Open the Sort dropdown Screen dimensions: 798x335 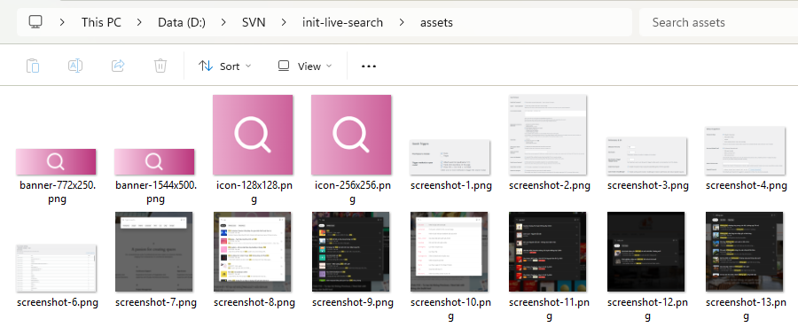pos(224,66)
